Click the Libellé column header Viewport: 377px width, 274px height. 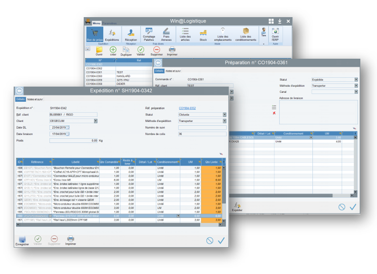coord(75,162)
